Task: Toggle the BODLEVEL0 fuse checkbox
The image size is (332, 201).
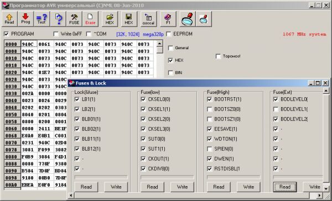Action: pyautogui.click(x=276, y=99)
